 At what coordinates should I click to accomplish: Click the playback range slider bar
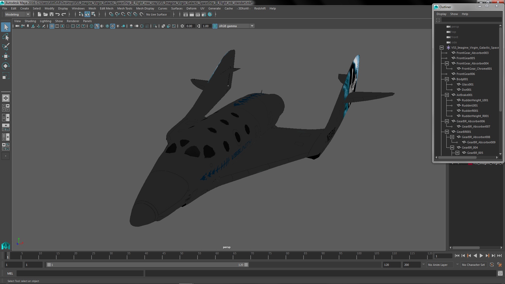click(x=147, y=265)
